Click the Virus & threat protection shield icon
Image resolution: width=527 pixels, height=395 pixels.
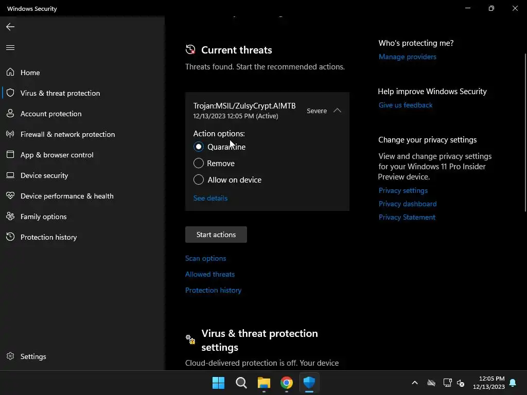10,93
